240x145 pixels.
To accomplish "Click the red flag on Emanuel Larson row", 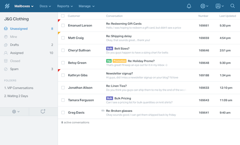I will coord(59,20).
